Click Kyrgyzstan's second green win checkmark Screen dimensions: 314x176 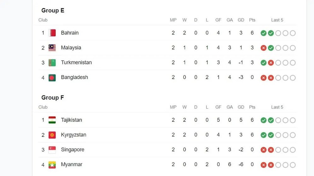271,135
